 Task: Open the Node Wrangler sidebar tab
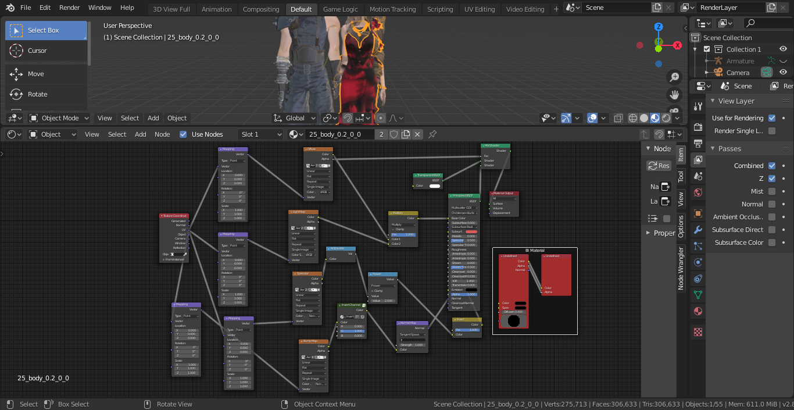click(x=681, y=268)
